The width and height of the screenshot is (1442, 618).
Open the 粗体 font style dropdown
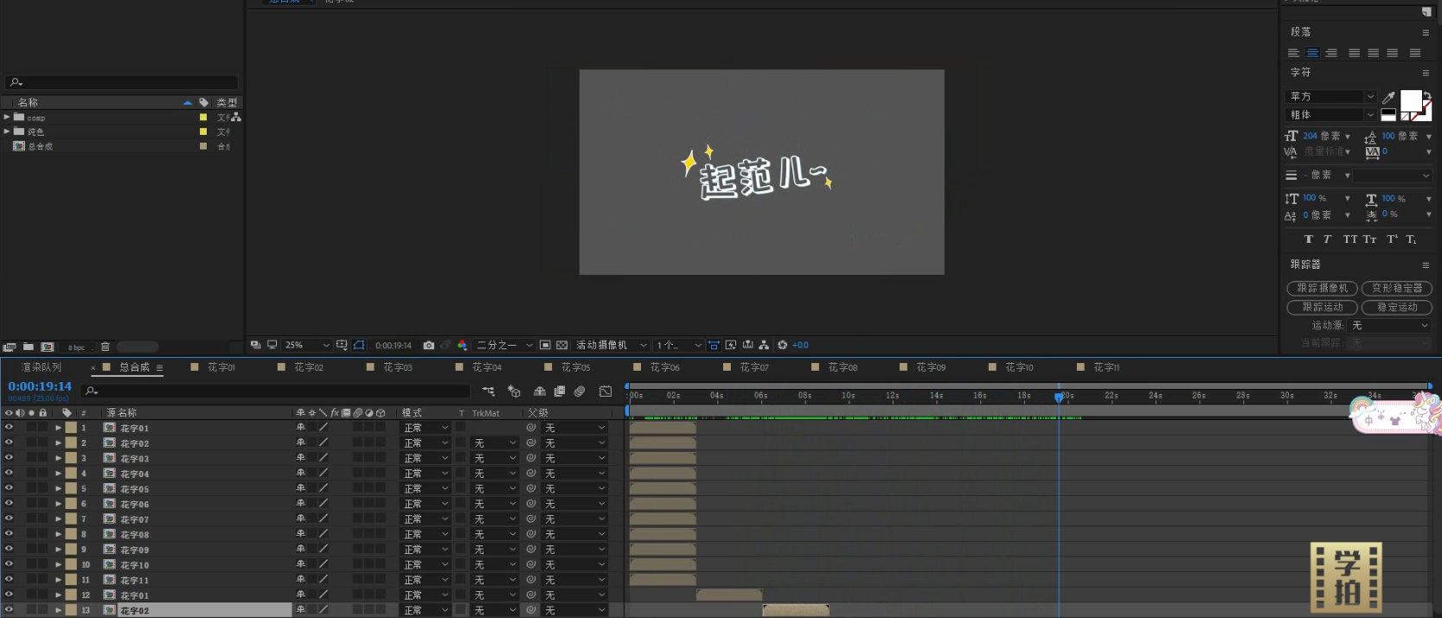click(1330, 115)
